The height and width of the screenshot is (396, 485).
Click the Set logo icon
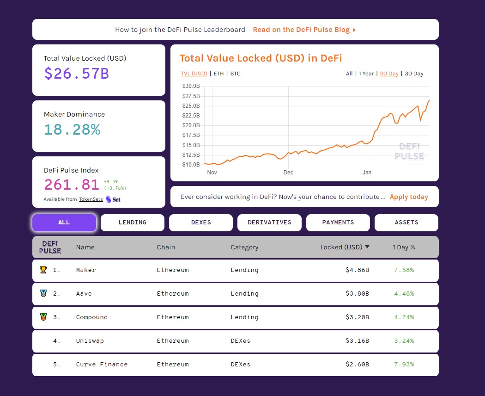[x=113, y=199]
